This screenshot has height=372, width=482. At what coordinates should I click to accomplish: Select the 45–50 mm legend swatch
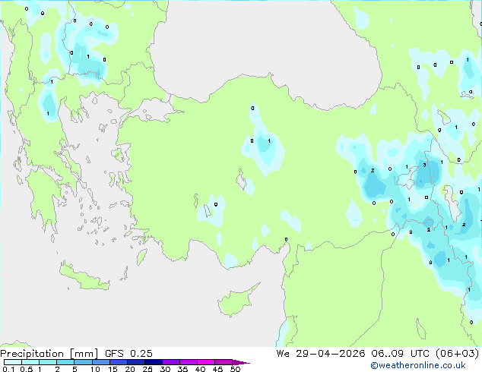point(224,362)
